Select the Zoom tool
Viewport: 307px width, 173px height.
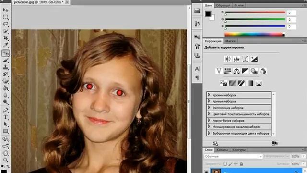5,160
